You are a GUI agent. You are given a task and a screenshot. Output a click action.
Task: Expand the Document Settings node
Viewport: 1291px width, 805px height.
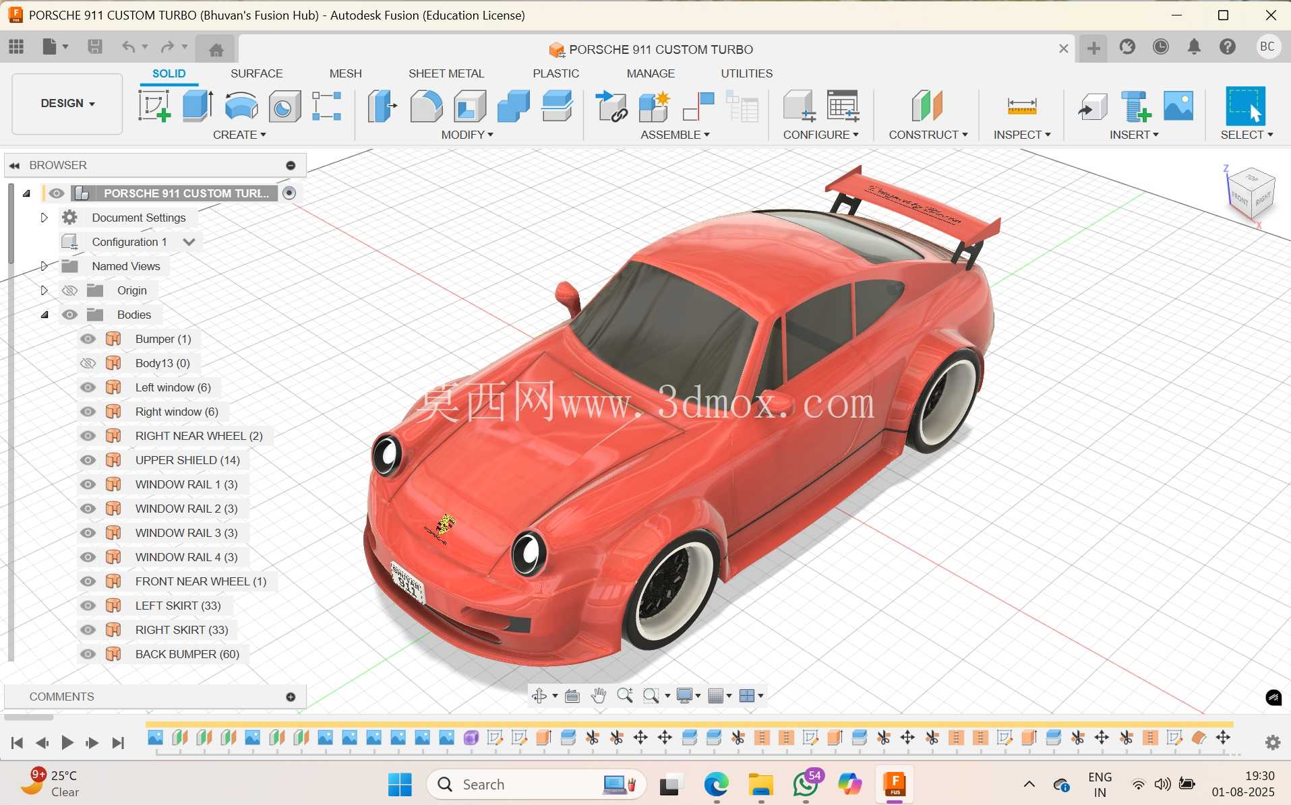[44, 218]
